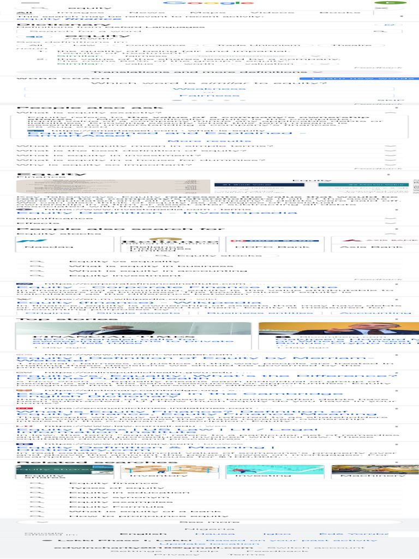
Task: Select the 'Trade Unionism' definition filter
Action: click(259, 45)
